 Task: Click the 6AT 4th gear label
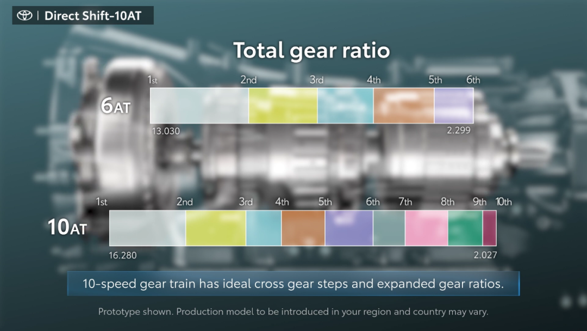click(x=373, y=80)
